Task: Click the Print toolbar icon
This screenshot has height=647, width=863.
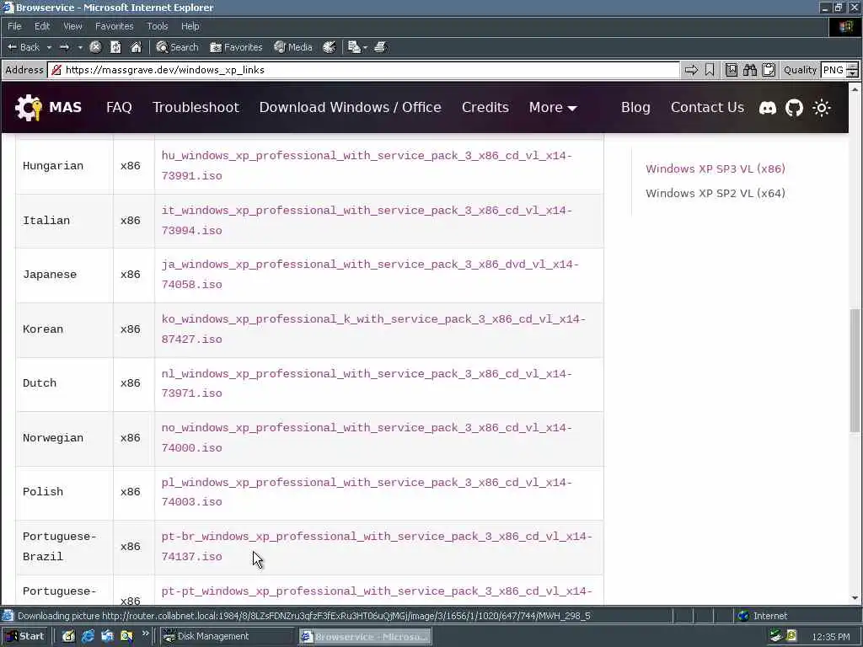Action: pyautogui.click(x=380, y=47)
